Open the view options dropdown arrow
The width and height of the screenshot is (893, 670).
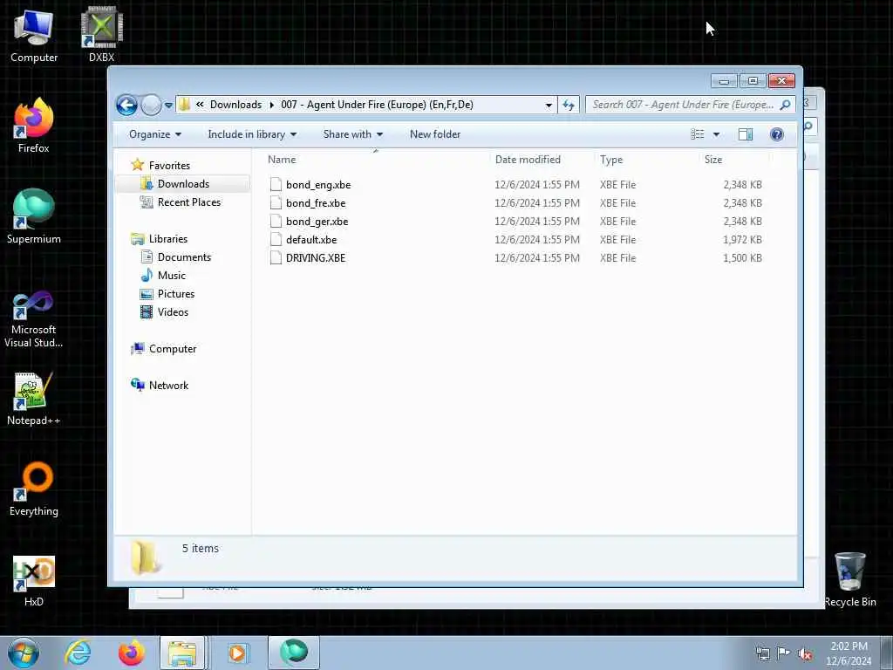coord(716,134)
